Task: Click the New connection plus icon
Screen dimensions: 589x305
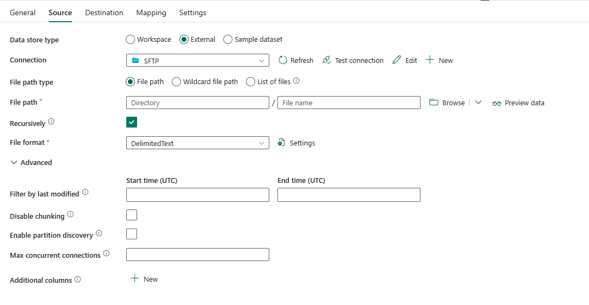Action: pyautogui.click(x=430, y=60)
